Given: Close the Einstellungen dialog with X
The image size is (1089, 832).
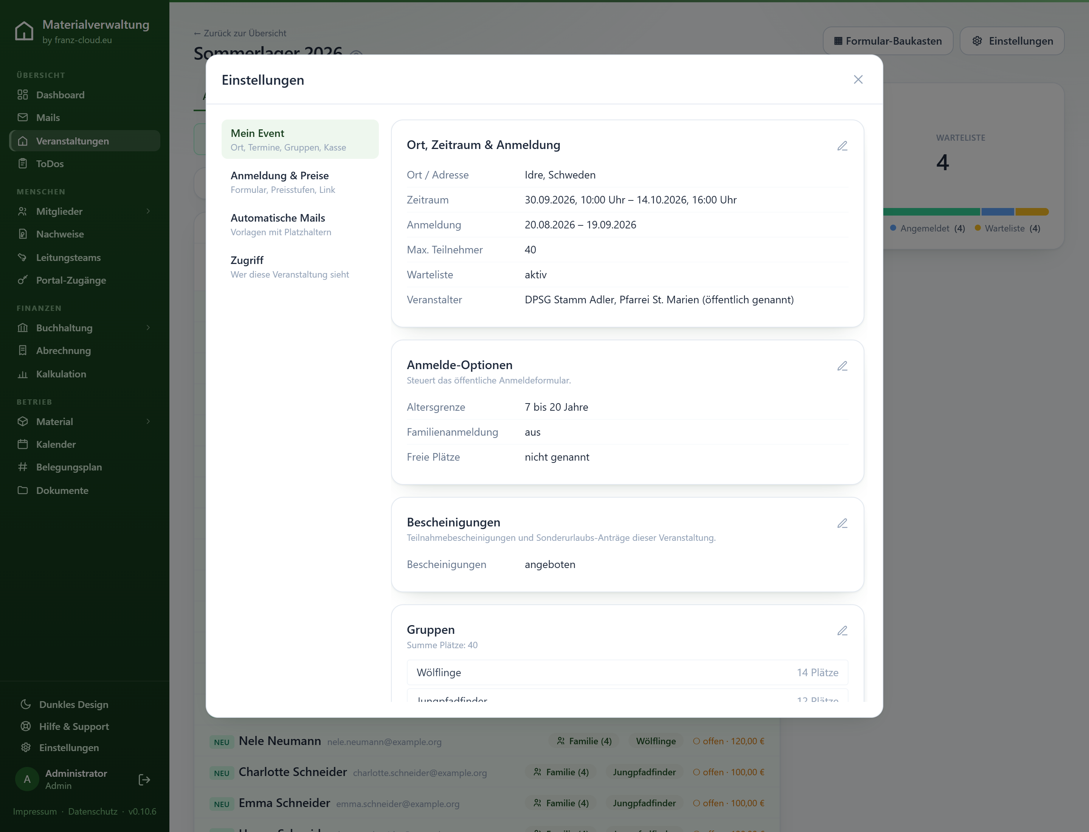Looking at the screenshot, I should [x=858, y=80].
